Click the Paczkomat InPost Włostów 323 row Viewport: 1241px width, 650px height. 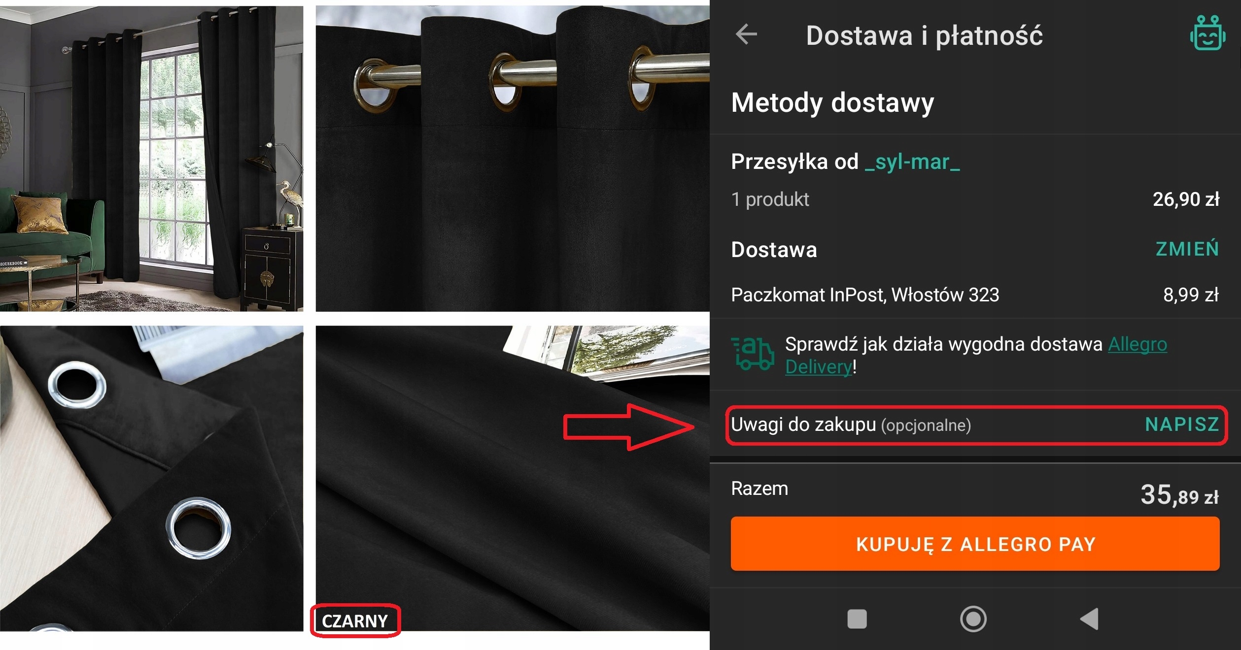click(x=975, y=295)
